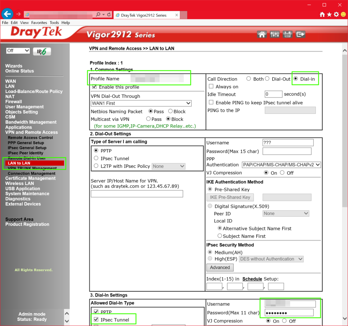This screenshot has height=326, width=348.
Task: Open the Tools menu
Action: (x=54, y=23)
